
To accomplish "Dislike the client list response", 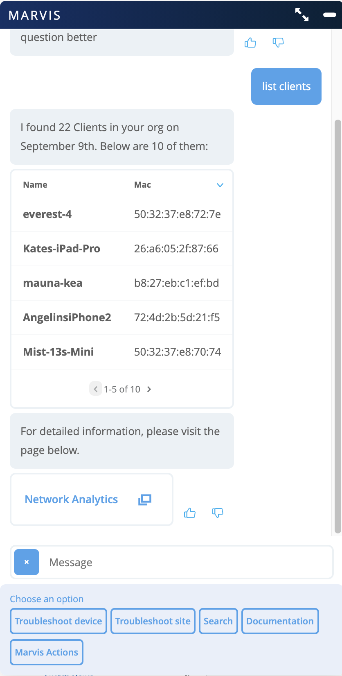I will [x=218, y=513].
